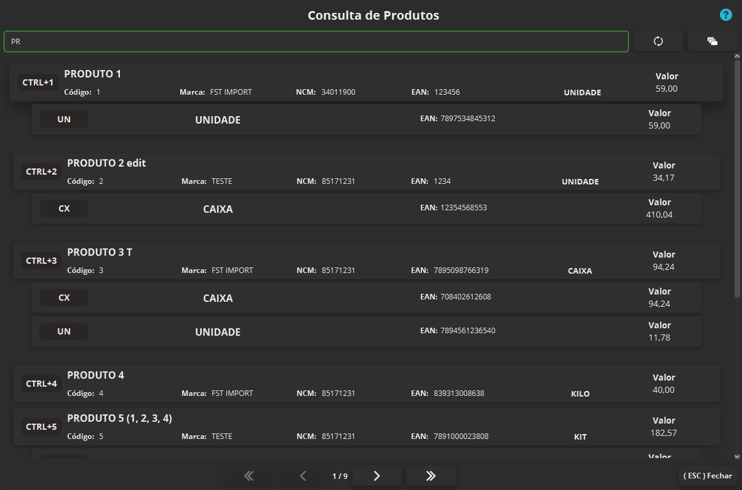This screenshot has height=490, width=742.
Task: Click the value 40,00
Action: click(x=664, y=390)
